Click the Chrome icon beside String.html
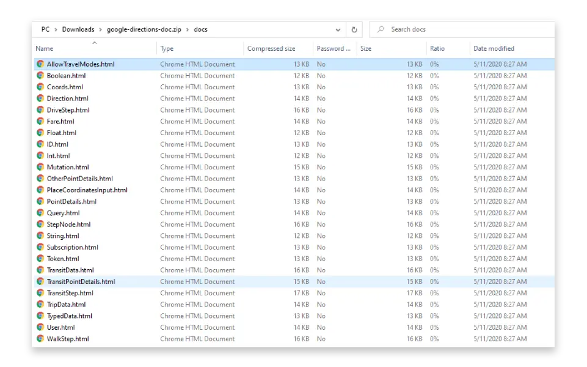 click(x=40, y=235)
